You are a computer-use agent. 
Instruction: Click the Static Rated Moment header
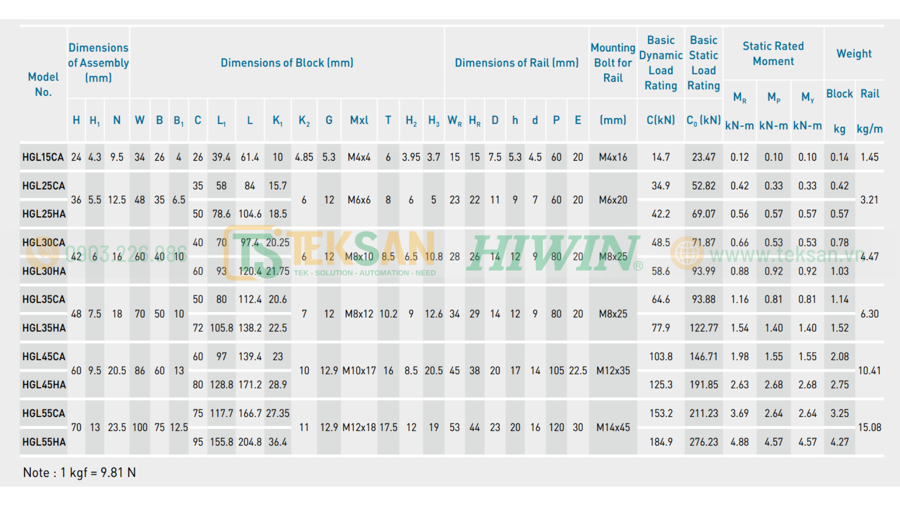(773, 53)
